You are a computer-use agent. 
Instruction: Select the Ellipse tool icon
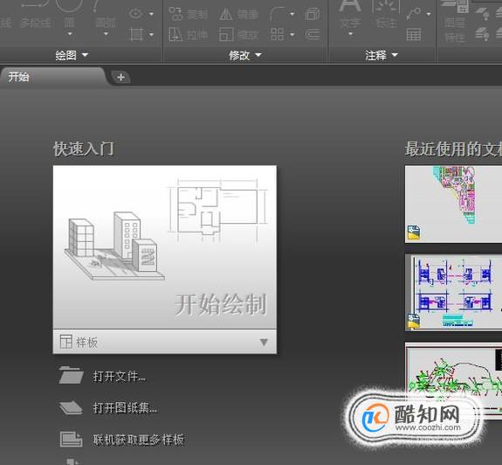(x=135, y=14)
